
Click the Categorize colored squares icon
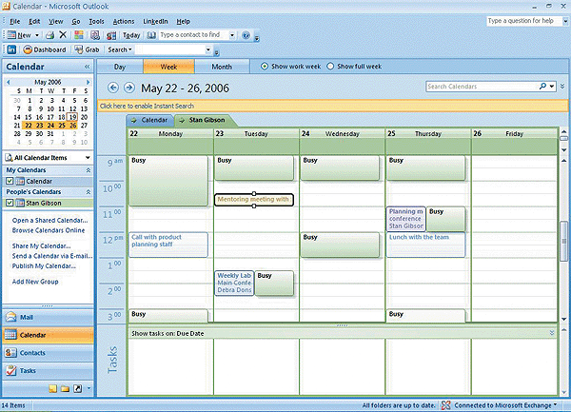pos(79,35)
